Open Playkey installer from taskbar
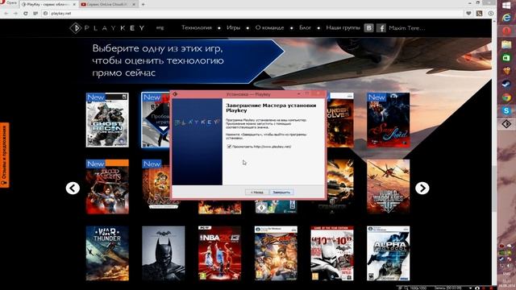This screenshot has width=516, height=290. [x=506, y=124]
